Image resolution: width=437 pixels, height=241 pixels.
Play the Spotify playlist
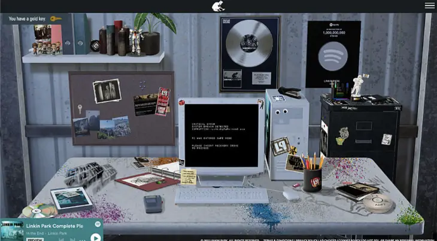pos(96,237)
